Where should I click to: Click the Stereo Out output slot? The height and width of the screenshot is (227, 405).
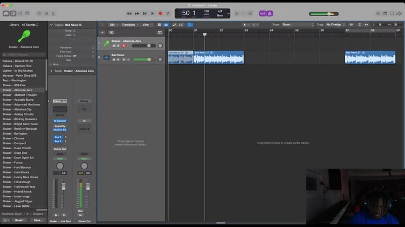[60, 149]
